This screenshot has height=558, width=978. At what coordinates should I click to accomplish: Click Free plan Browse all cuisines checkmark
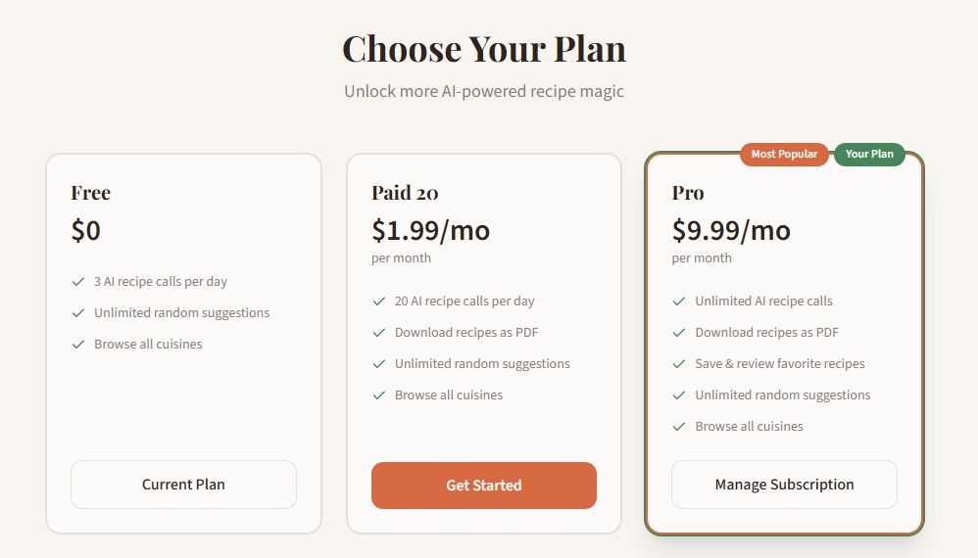pos(78,345)
